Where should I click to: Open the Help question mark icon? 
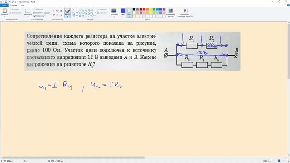tap(288, 5)
